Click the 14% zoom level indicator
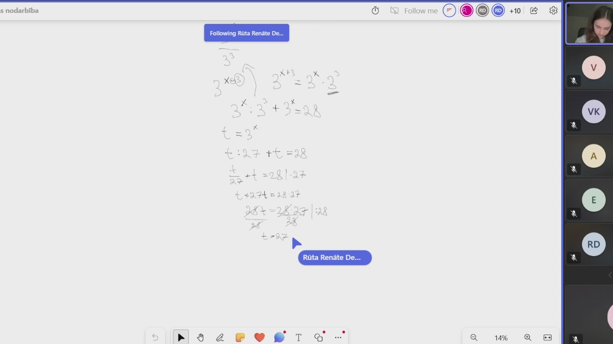Image resolution: width=613 pixels, height=344 pixels. [x=501, y=338]
